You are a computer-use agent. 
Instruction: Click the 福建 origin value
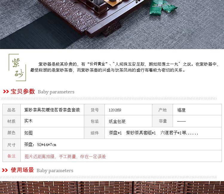coord(181,110)
